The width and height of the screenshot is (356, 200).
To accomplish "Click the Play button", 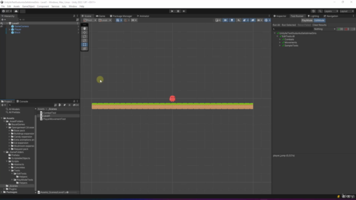I will [x=172, y=11].
